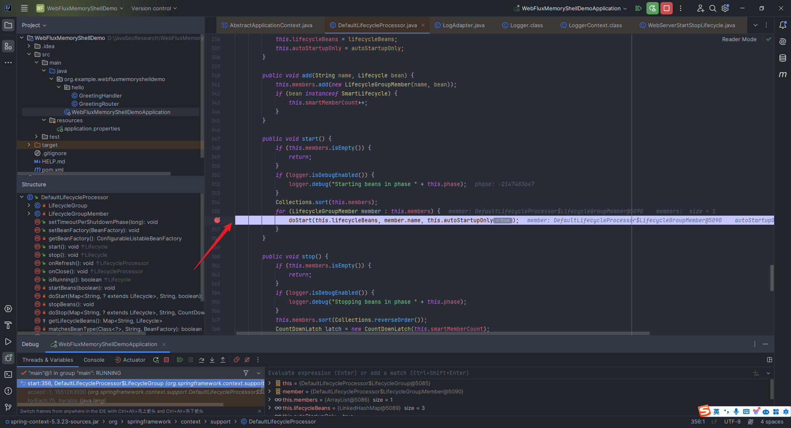Select GreetingHandler class in project tree
Image resolution: width=791 pixels, height=428 pixels.
101,95
